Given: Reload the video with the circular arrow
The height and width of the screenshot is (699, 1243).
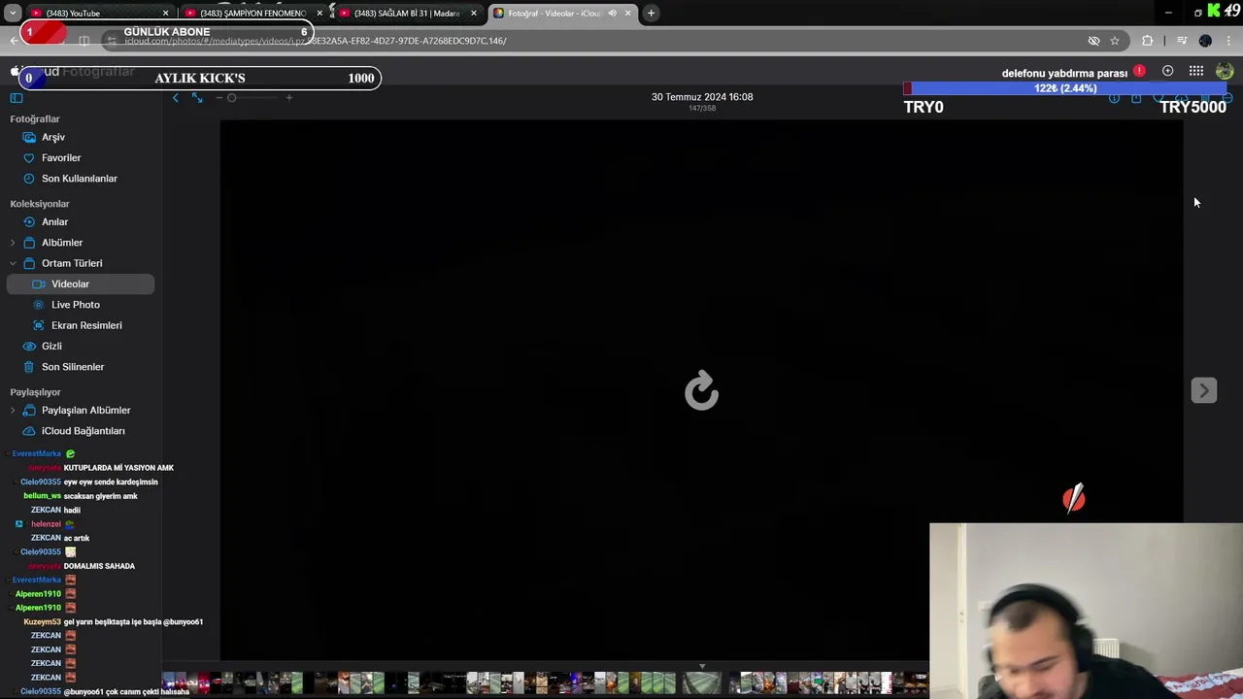Looking at the screenshot, I should [701, 391].
